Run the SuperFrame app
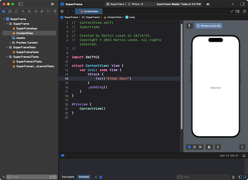Viewport: 248px width, 180px height. coord(53,4)
